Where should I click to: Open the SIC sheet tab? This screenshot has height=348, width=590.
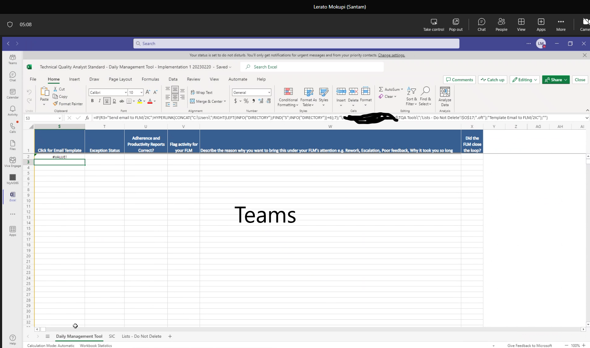click(x=112, y=336)
